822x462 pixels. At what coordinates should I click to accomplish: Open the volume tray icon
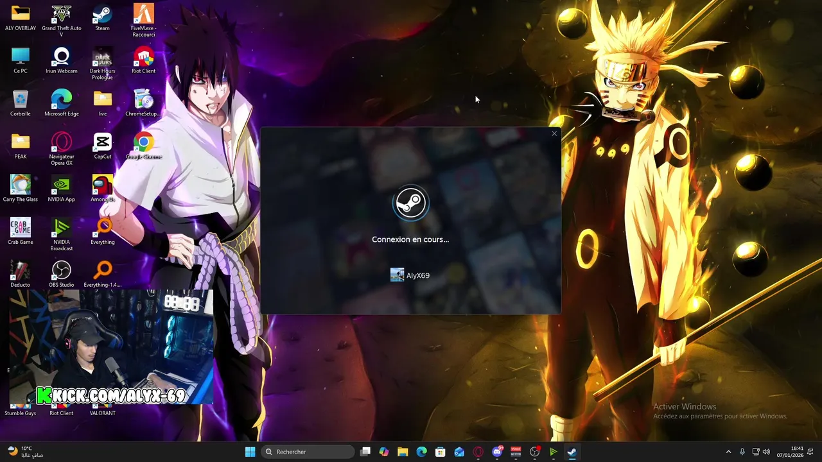click(x=766, y=452)
